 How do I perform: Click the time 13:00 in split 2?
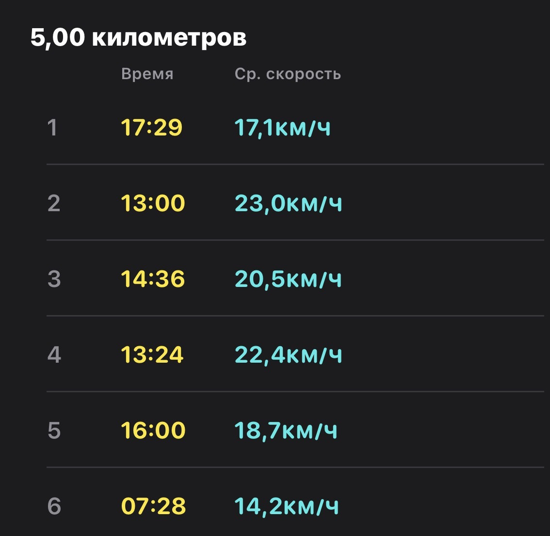click(153, 203)
